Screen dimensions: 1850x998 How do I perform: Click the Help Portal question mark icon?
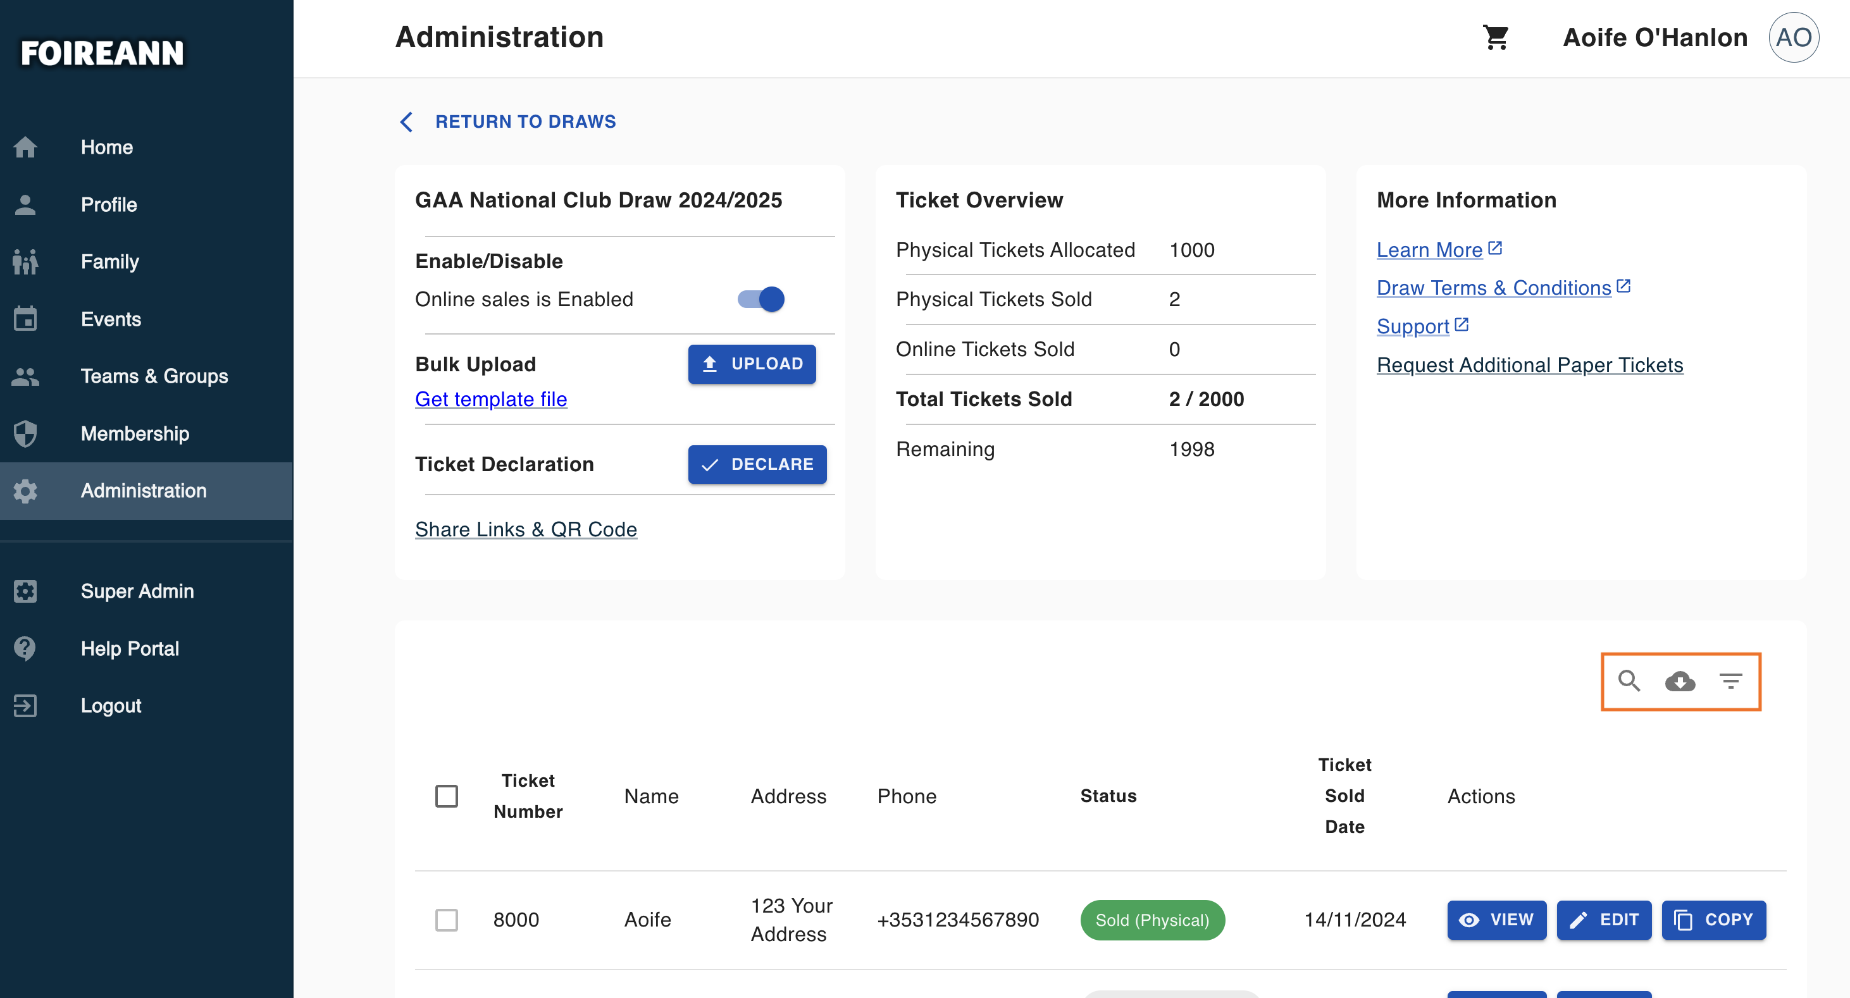(x=25, y=648)
